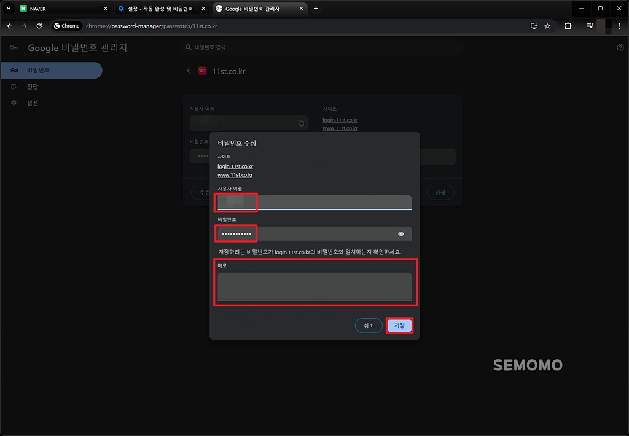Click the 사용자 이름 username field in dialog
The height and width of the screenshot is (436, 629).
click(314, 203)
